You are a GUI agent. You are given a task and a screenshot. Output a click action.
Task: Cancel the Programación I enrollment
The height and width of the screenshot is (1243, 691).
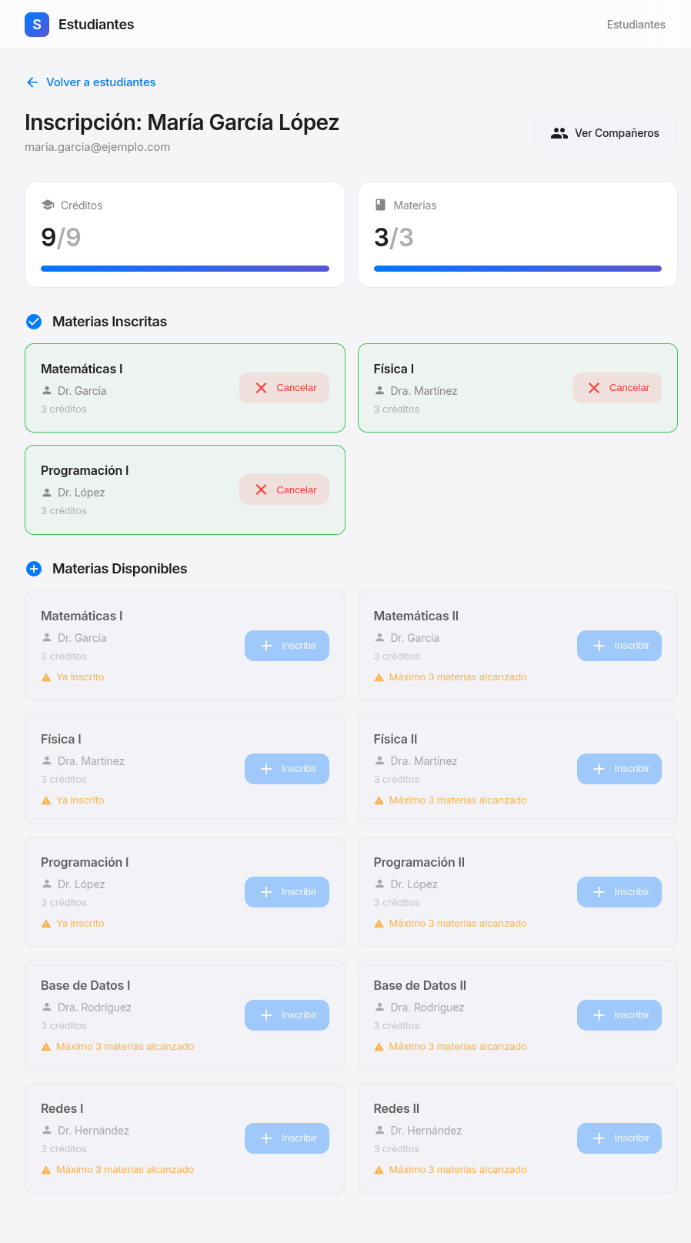(x=284, y=490)
